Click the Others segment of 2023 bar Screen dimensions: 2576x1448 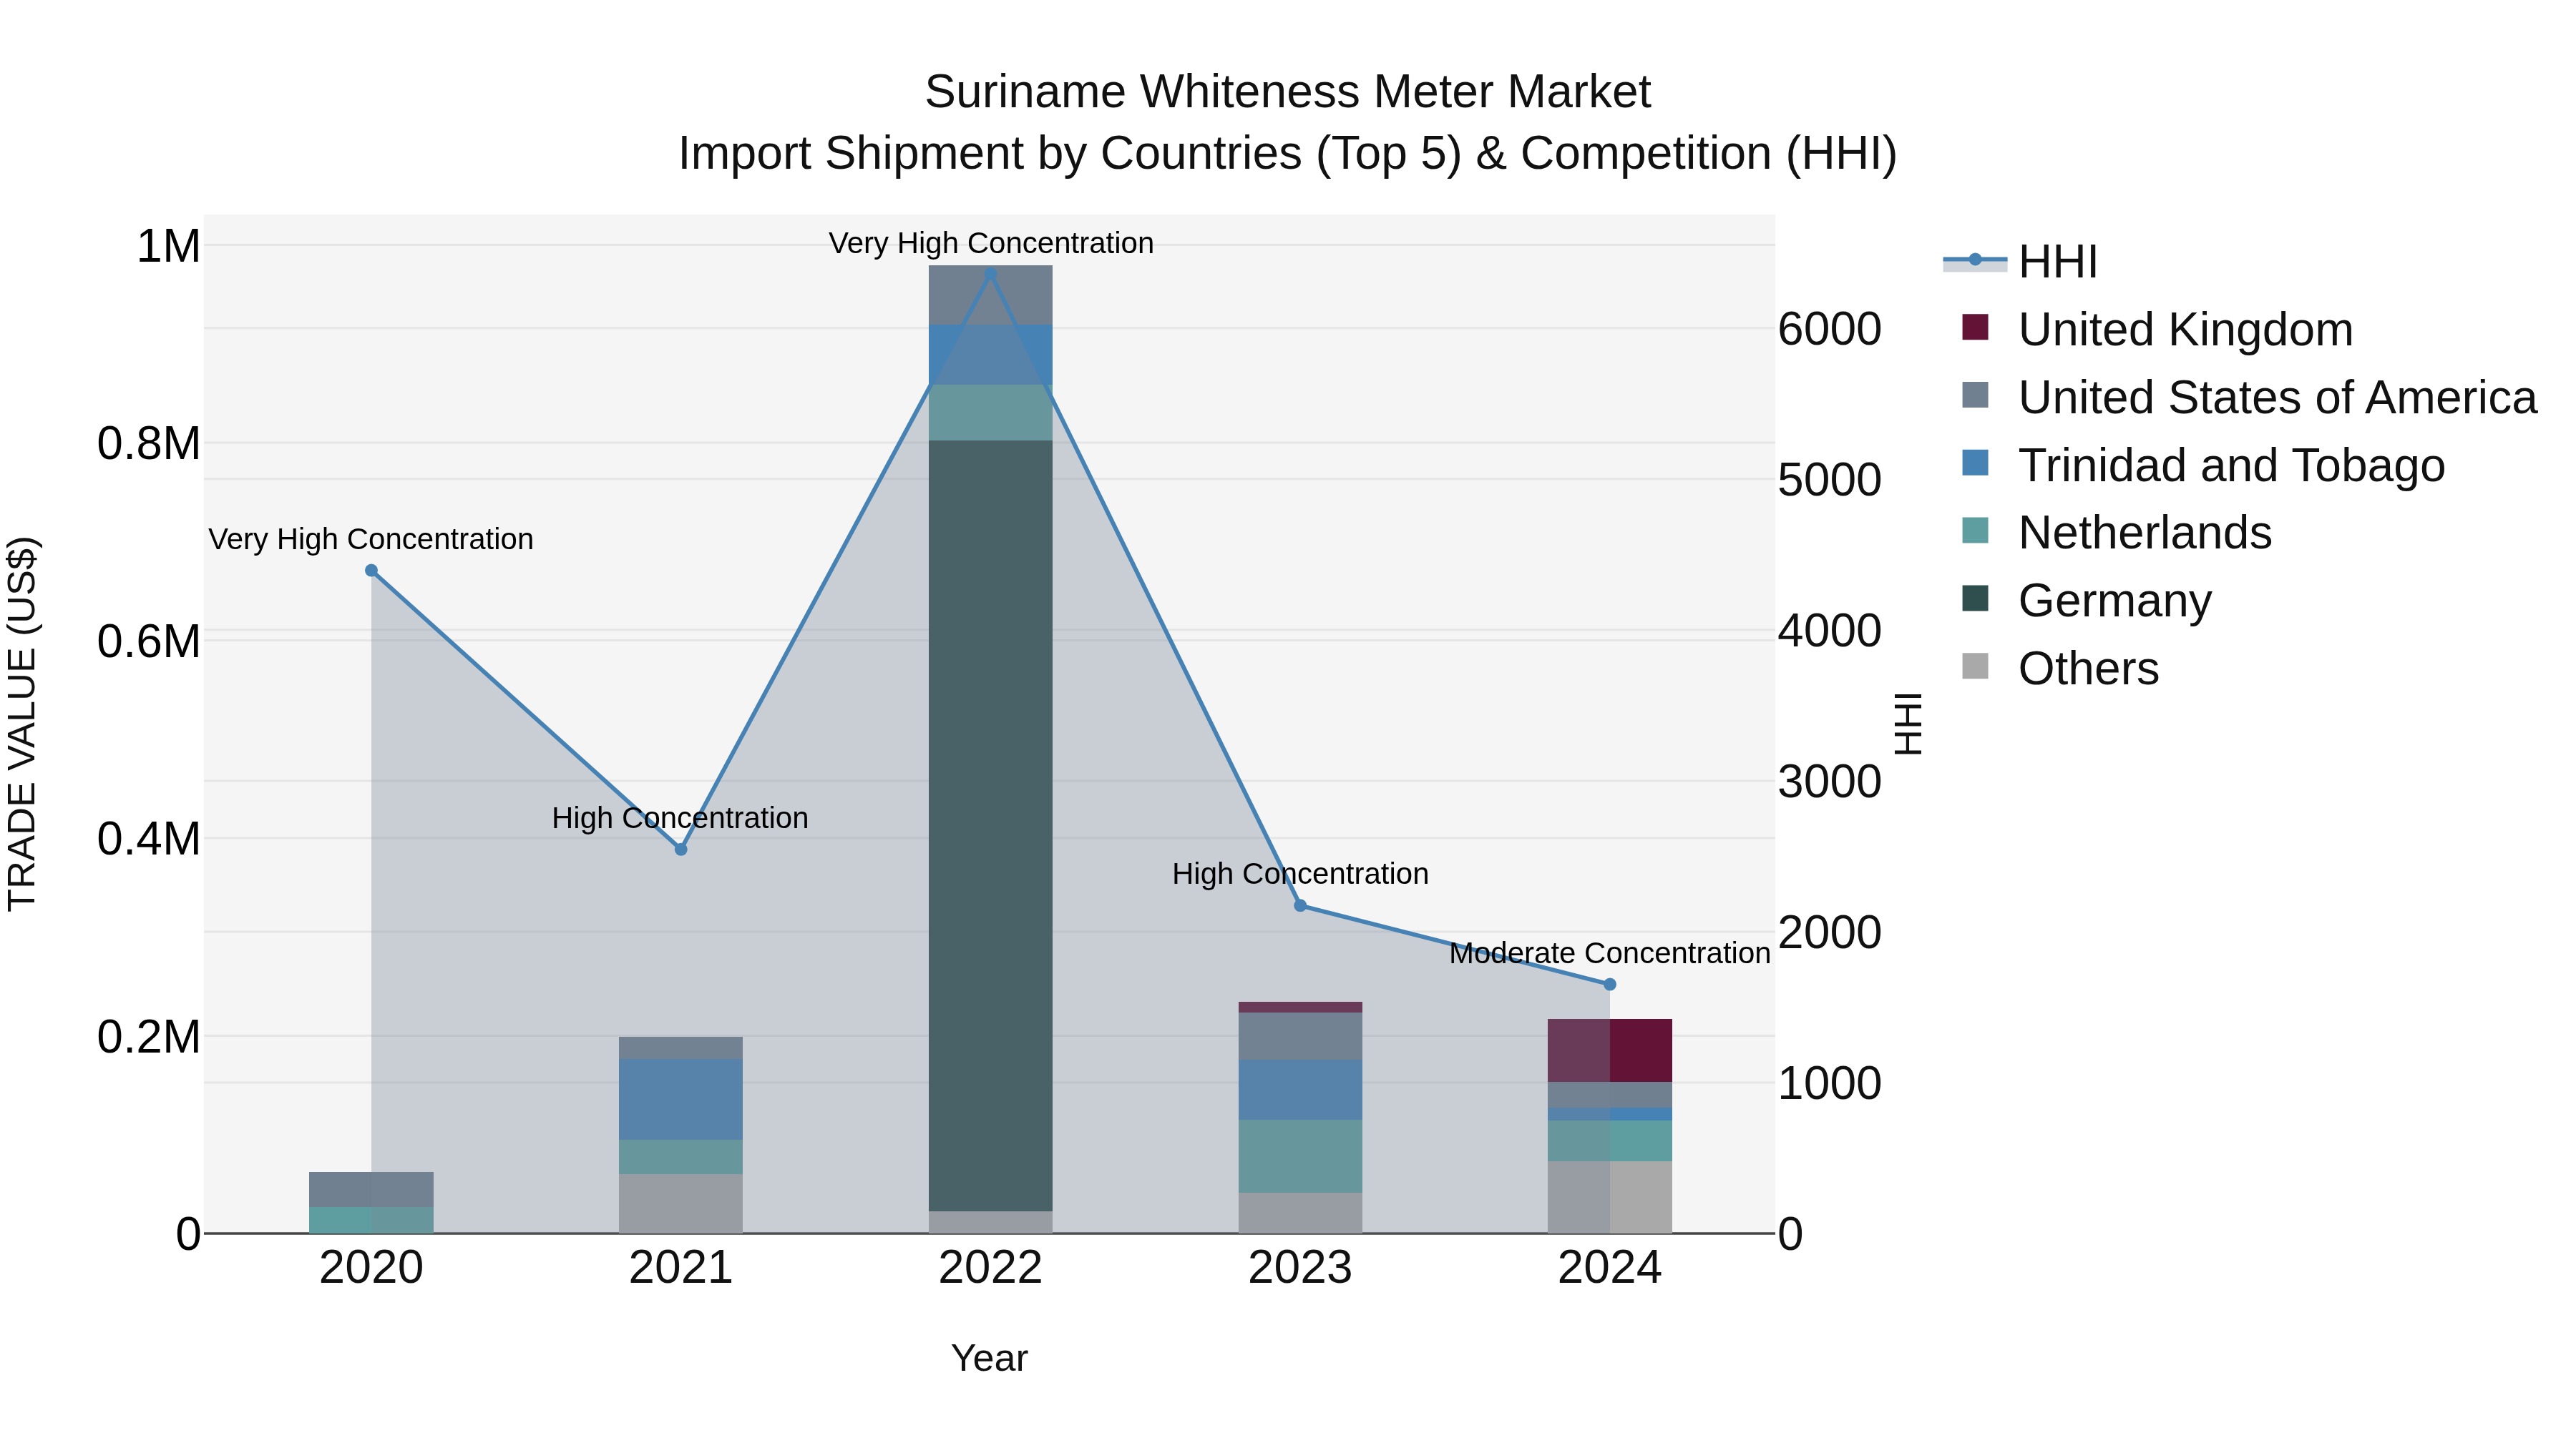1300,1213
